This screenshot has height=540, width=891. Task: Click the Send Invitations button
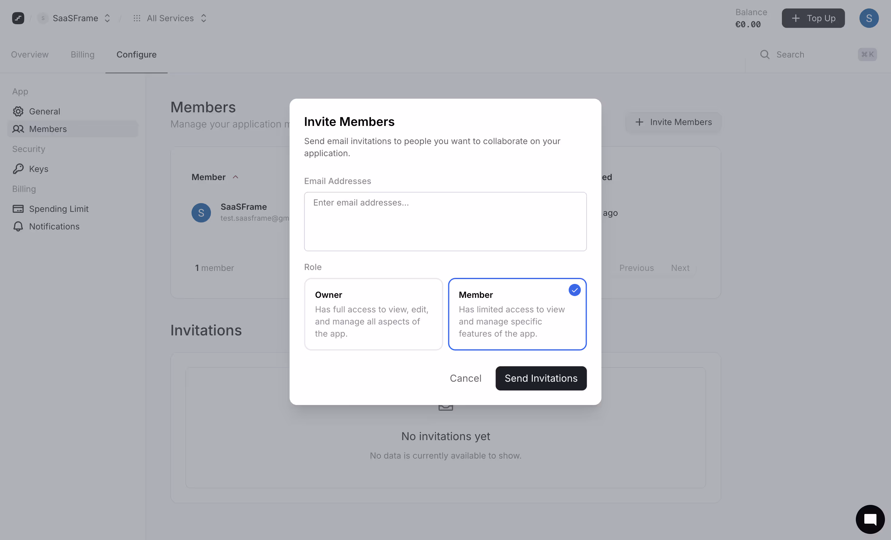pos(541,378)
